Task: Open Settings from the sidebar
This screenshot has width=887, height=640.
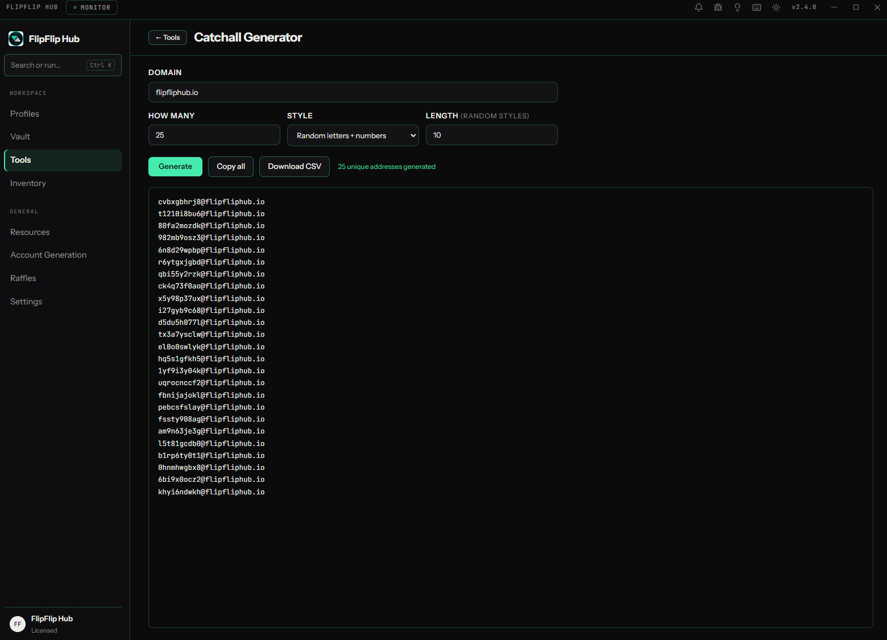Action: coord(63,302)
